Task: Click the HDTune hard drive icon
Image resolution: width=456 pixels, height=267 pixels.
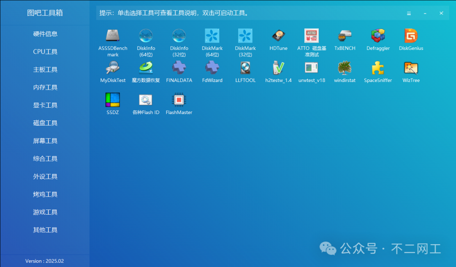Action: tap(278, 36)
